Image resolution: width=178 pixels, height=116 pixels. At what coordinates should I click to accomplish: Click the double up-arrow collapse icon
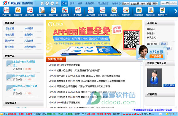[x=57, y=3]
